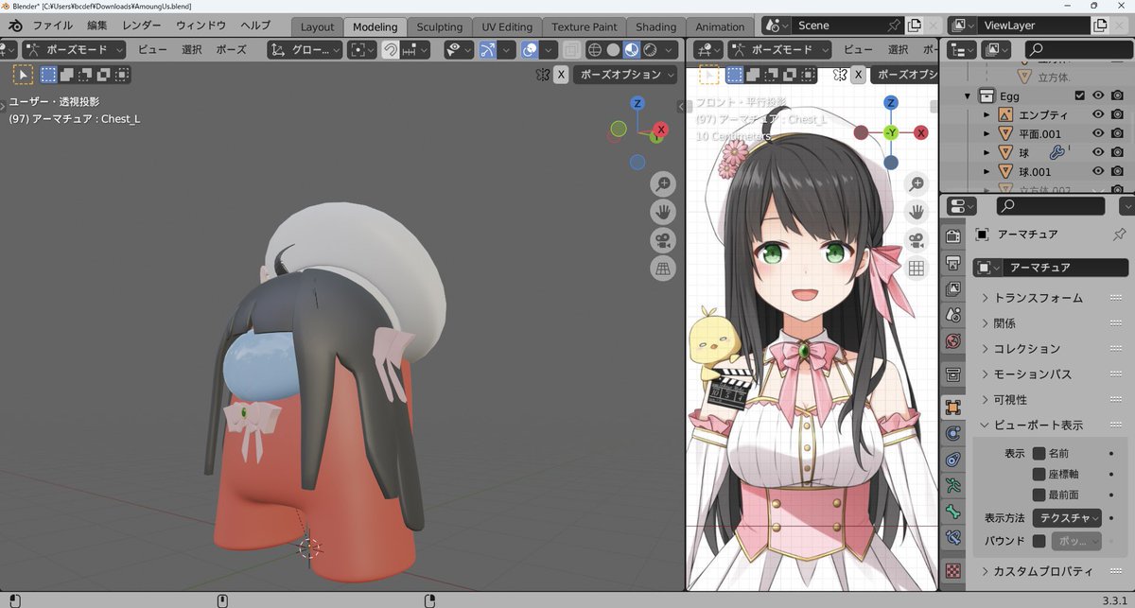
Task: Choose extend selection mode icon in left viewport
Action: pyautogui.click(x=67, y=74)
